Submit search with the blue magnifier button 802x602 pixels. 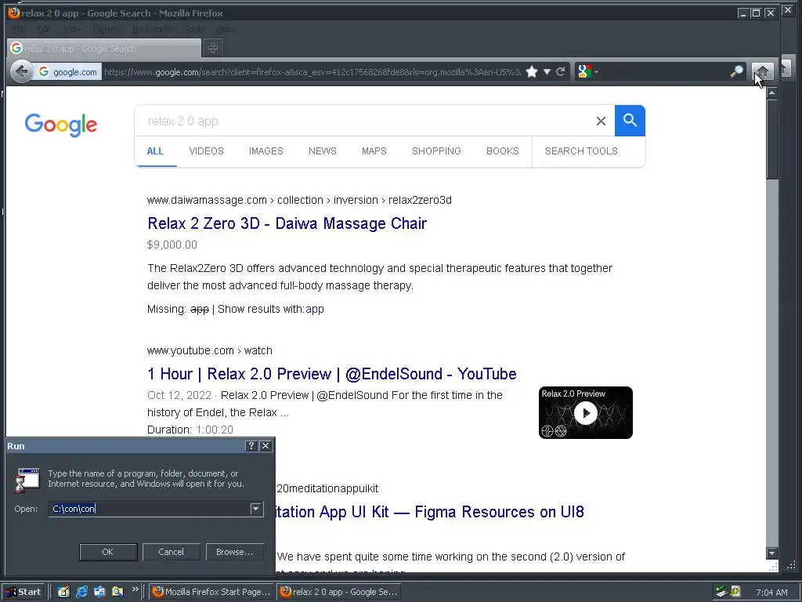click(x=630, y=121)
